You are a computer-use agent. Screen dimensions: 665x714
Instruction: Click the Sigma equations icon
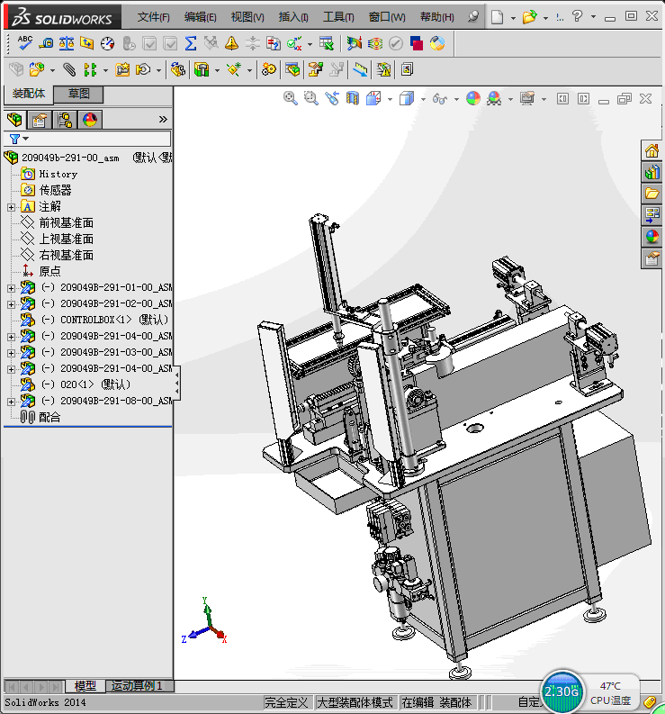pos(191,43)
